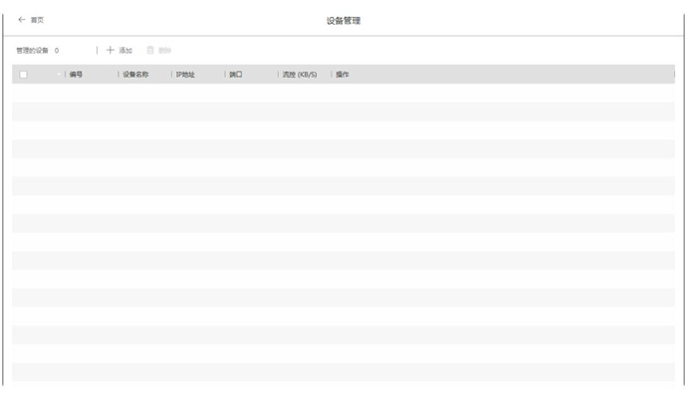This screenshot has height=396, width=687.
Task: Click the plus icon to add device
Action: point(111,50)
